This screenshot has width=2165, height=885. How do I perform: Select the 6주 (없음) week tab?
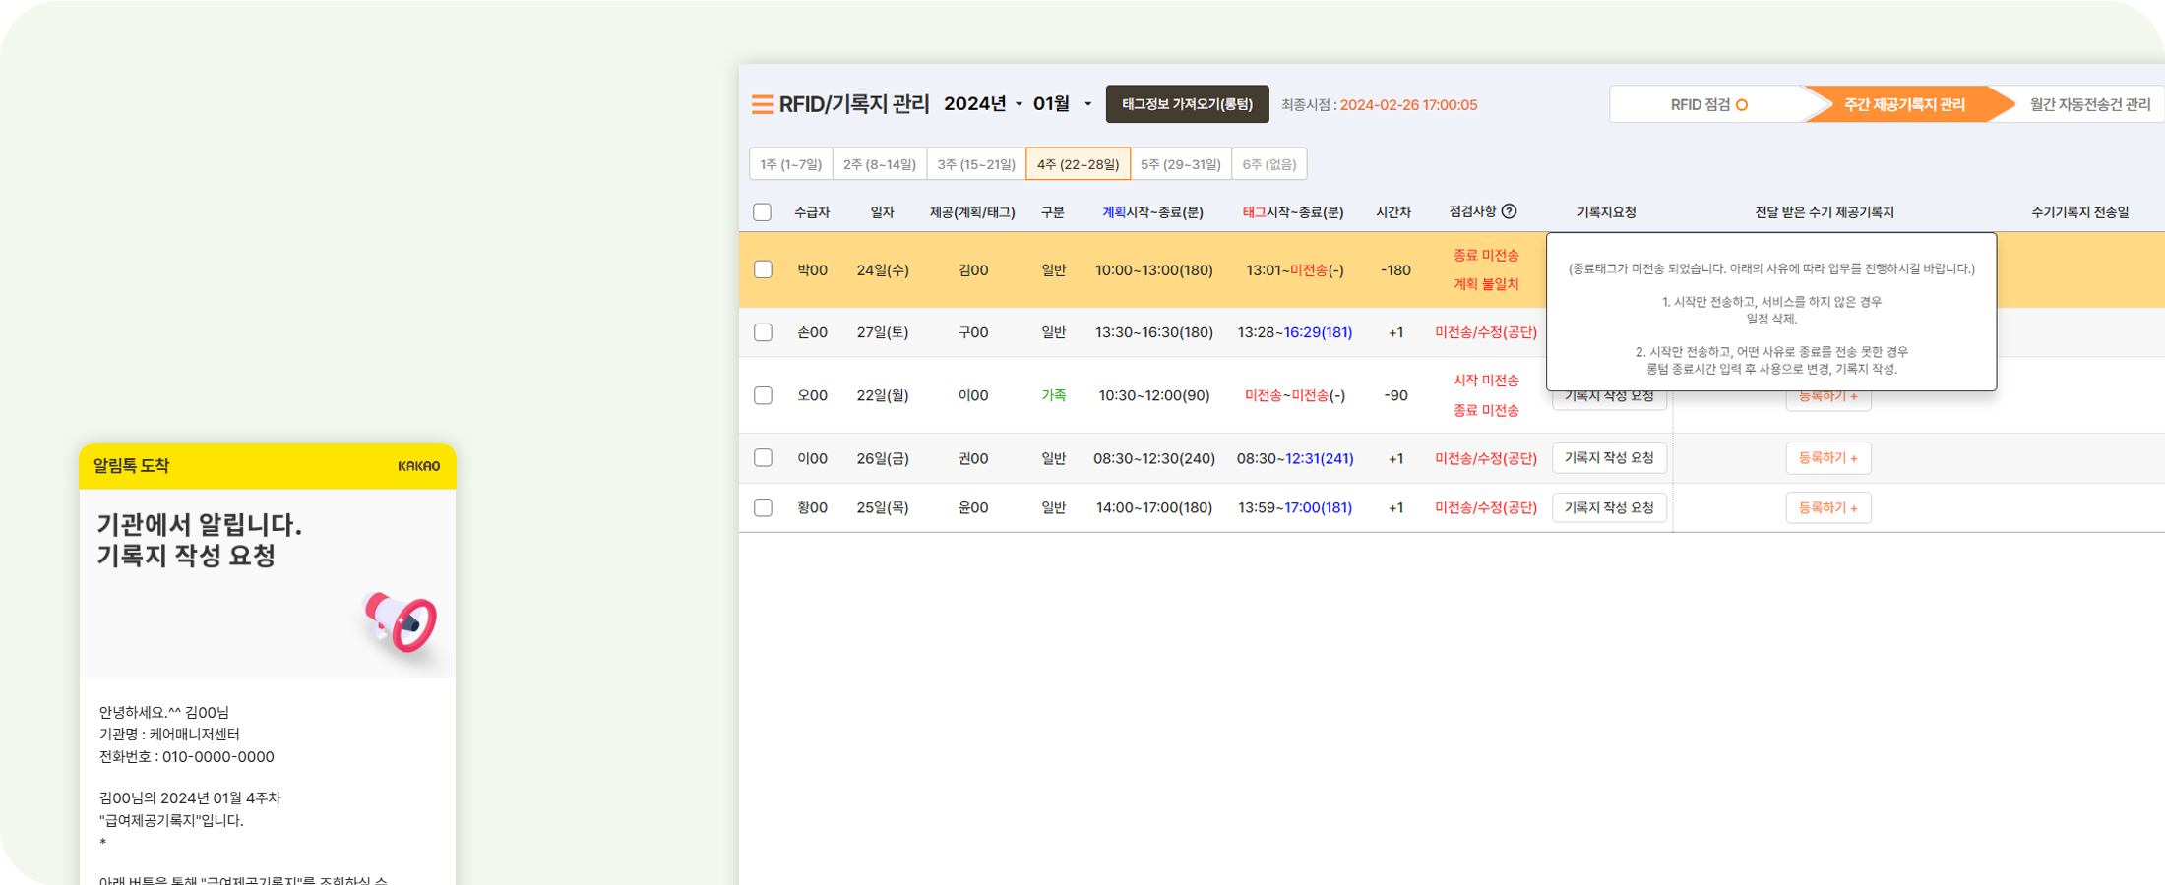click(1269, 164)
